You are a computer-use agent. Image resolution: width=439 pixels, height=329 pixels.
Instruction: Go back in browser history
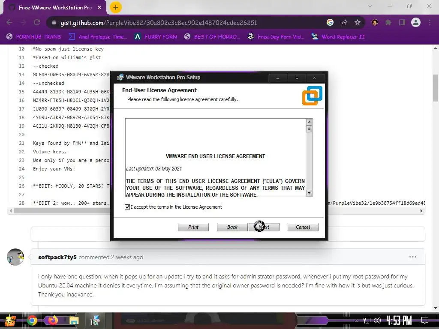point(9,22)
